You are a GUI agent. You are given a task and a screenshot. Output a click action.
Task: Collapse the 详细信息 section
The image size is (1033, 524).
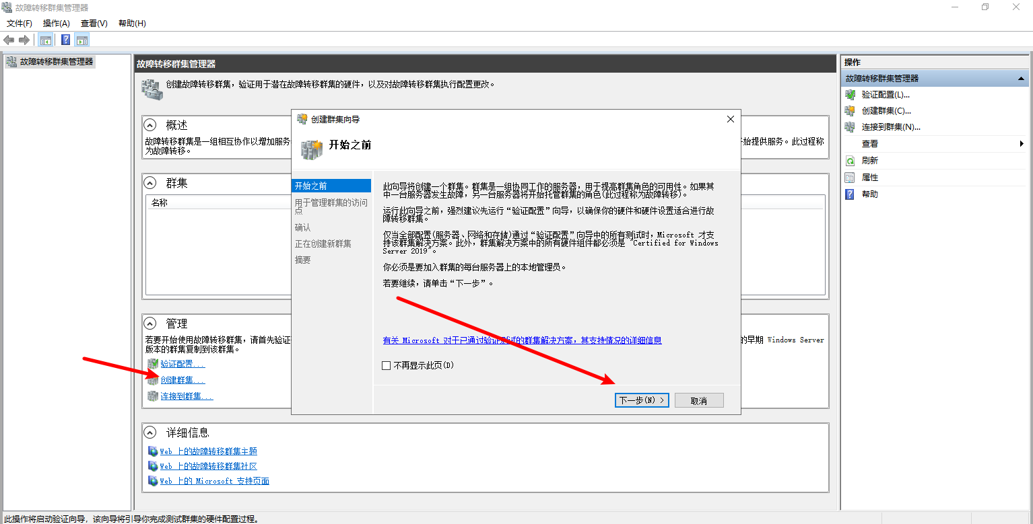[x=151, y=433]
